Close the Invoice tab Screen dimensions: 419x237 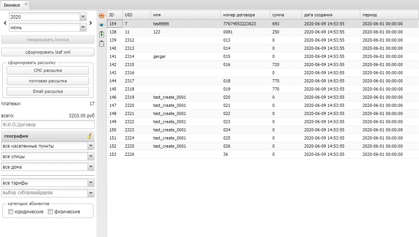coord(26,4)
